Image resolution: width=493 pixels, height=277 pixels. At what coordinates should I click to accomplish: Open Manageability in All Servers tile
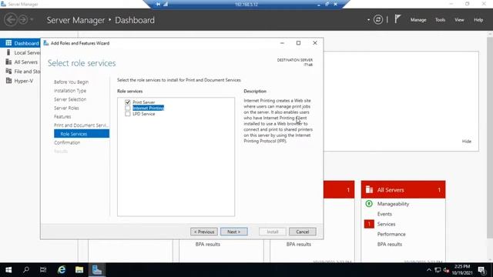point(393,204)
